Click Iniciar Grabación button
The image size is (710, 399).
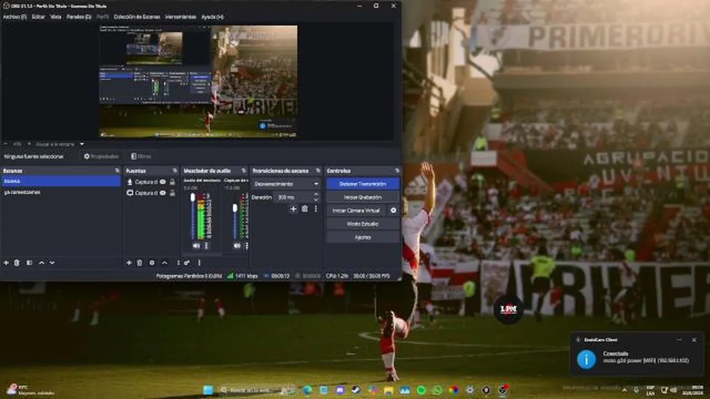[363, 197]
